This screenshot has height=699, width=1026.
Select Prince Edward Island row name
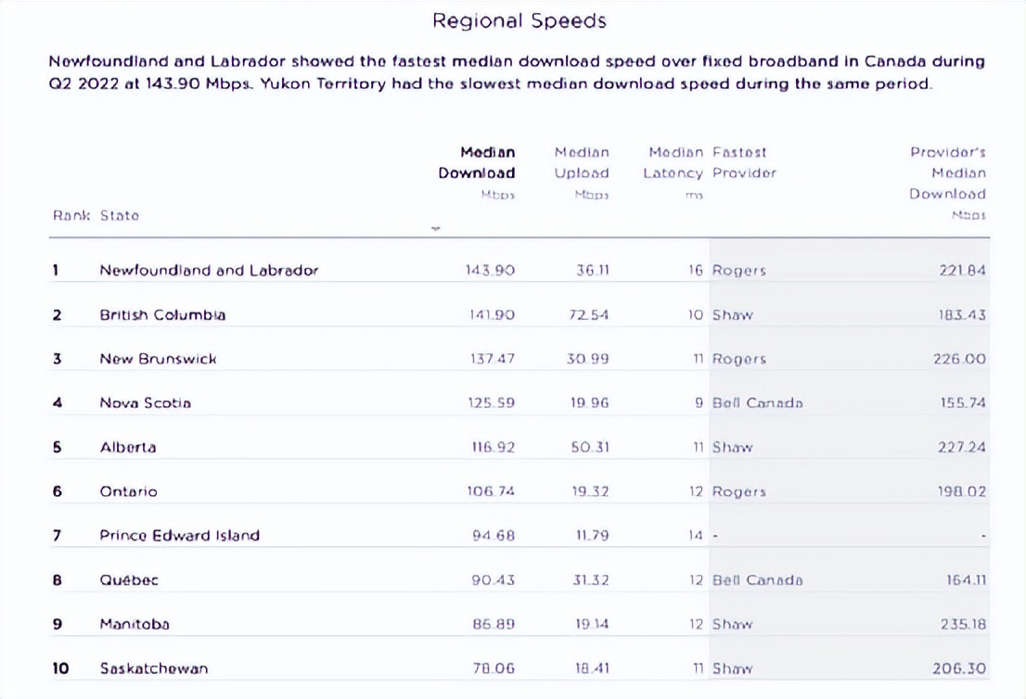180,535
